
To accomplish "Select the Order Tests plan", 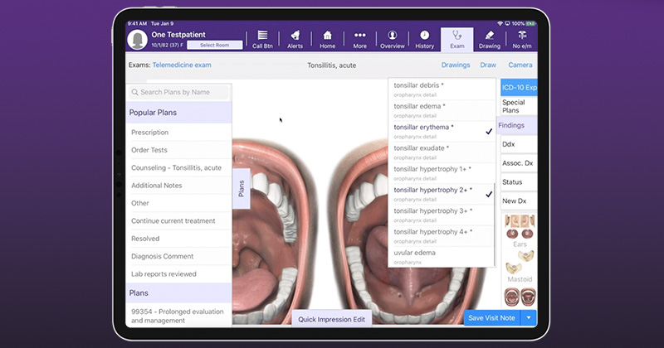I will [x=178, y=150].
